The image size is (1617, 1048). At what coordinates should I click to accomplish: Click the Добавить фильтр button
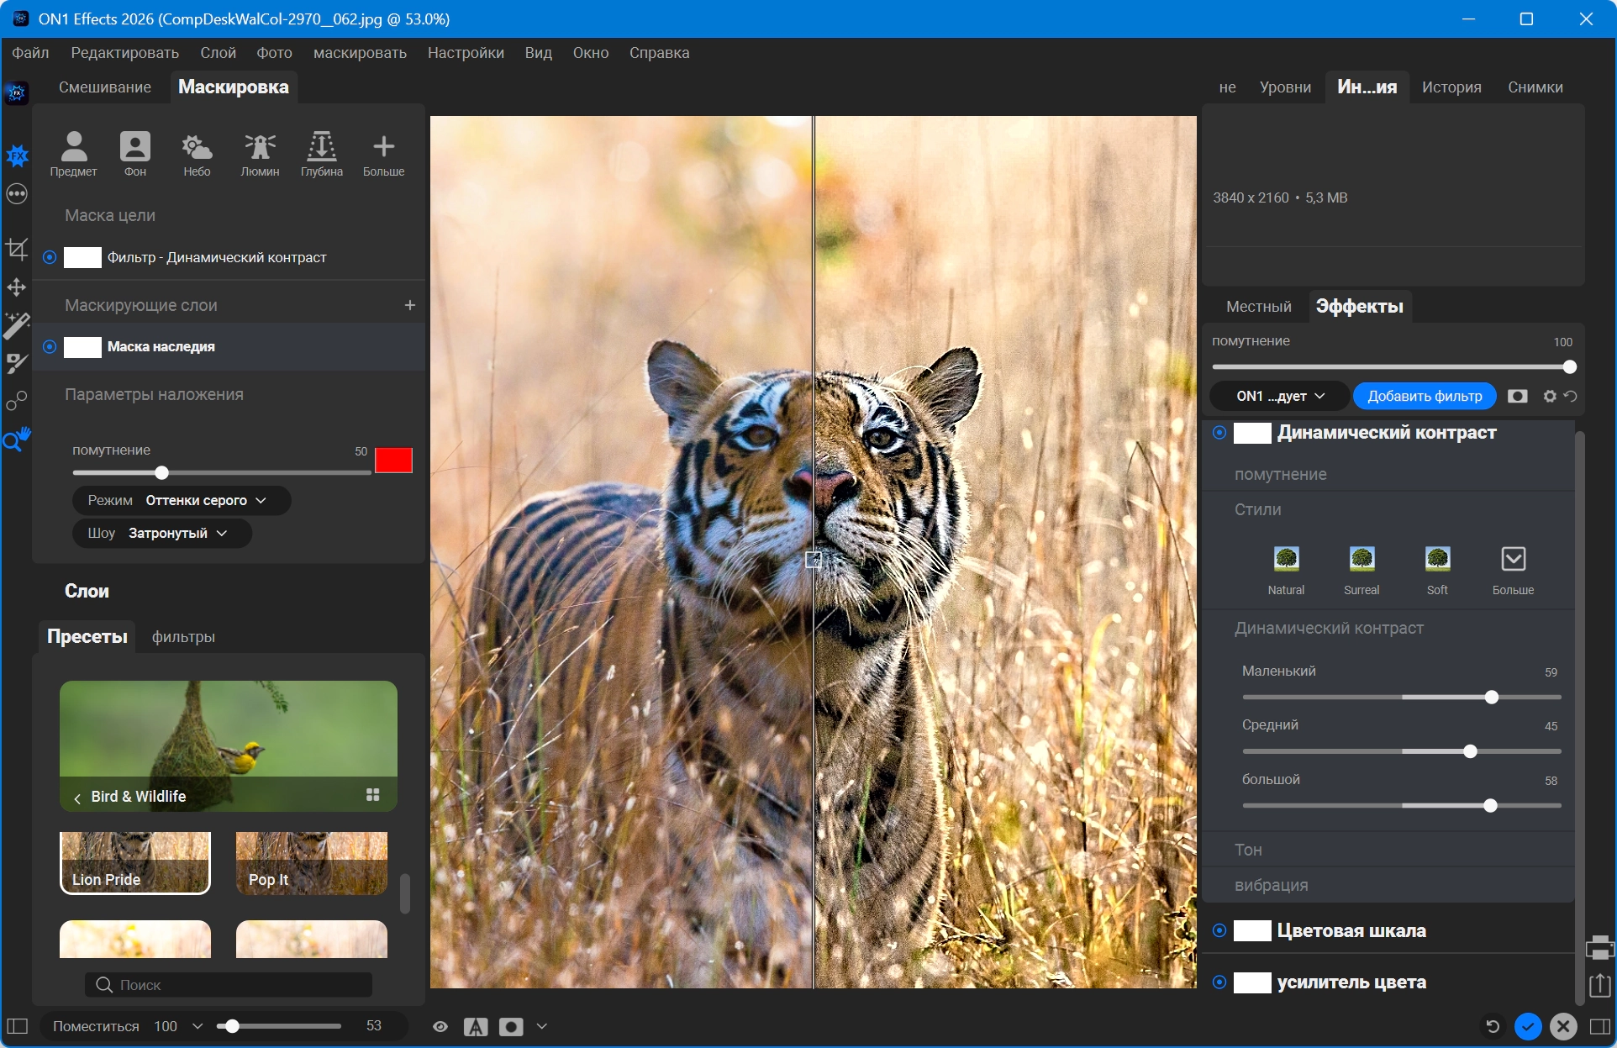point(1425,396)
